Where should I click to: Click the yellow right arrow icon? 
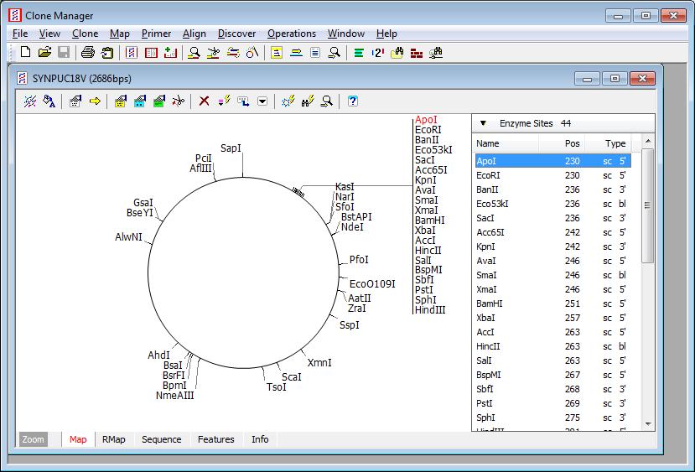95,101
